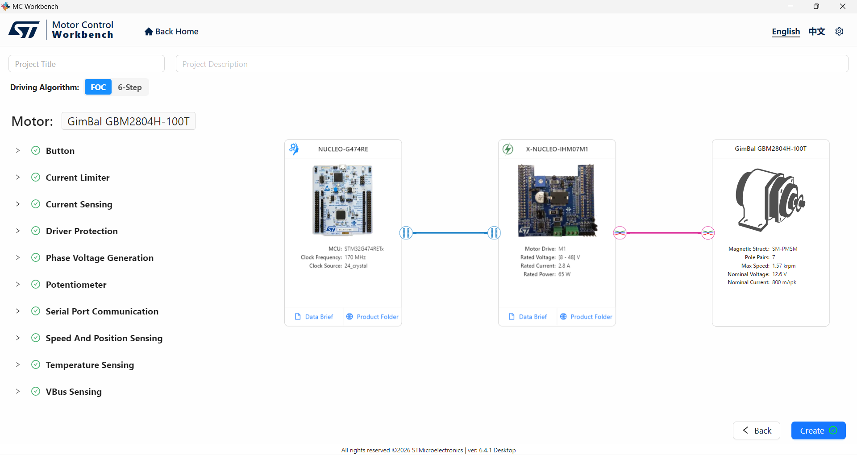
Task: Click the document icon in NUCLEO-G474RE Data Brief
Action: pos(298,317)
